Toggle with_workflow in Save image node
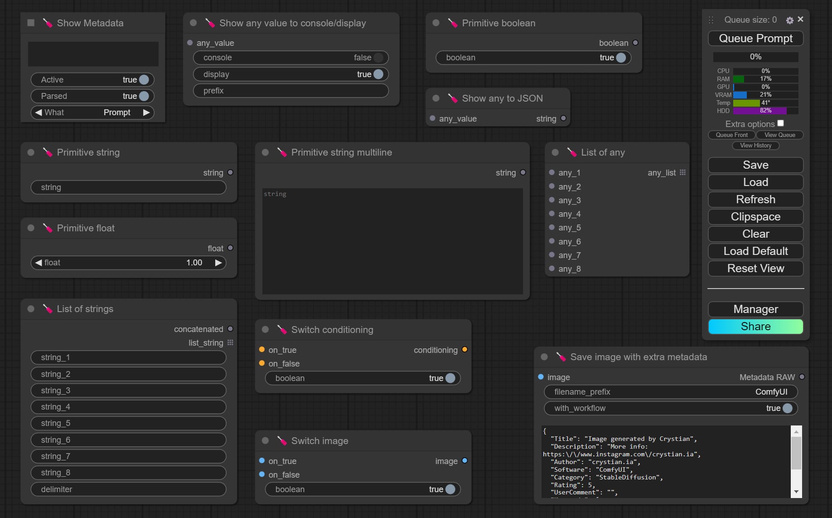Screen dimensions: 832x518 [x=671, y=408]
